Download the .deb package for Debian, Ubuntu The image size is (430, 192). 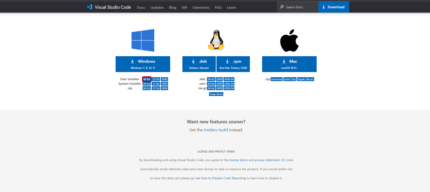pos(199,64)
